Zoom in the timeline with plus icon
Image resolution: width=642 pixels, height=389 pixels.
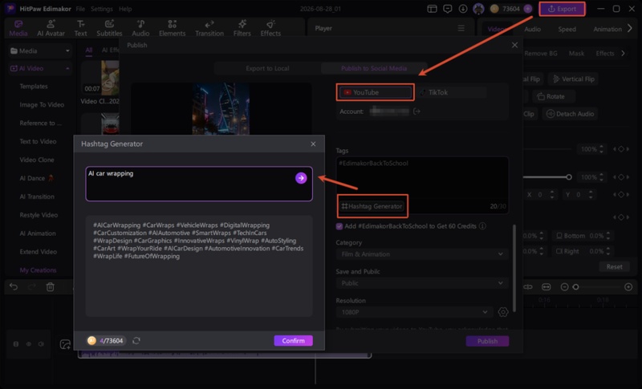[628, 287]
